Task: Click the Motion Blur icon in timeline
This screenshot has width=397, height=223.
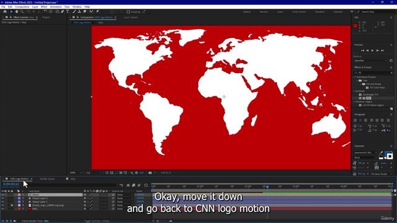Action: (x=139, y=185)
